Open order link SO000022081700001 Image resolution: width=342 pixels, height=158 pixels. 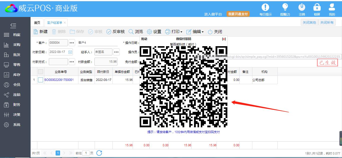pos(59,80)
